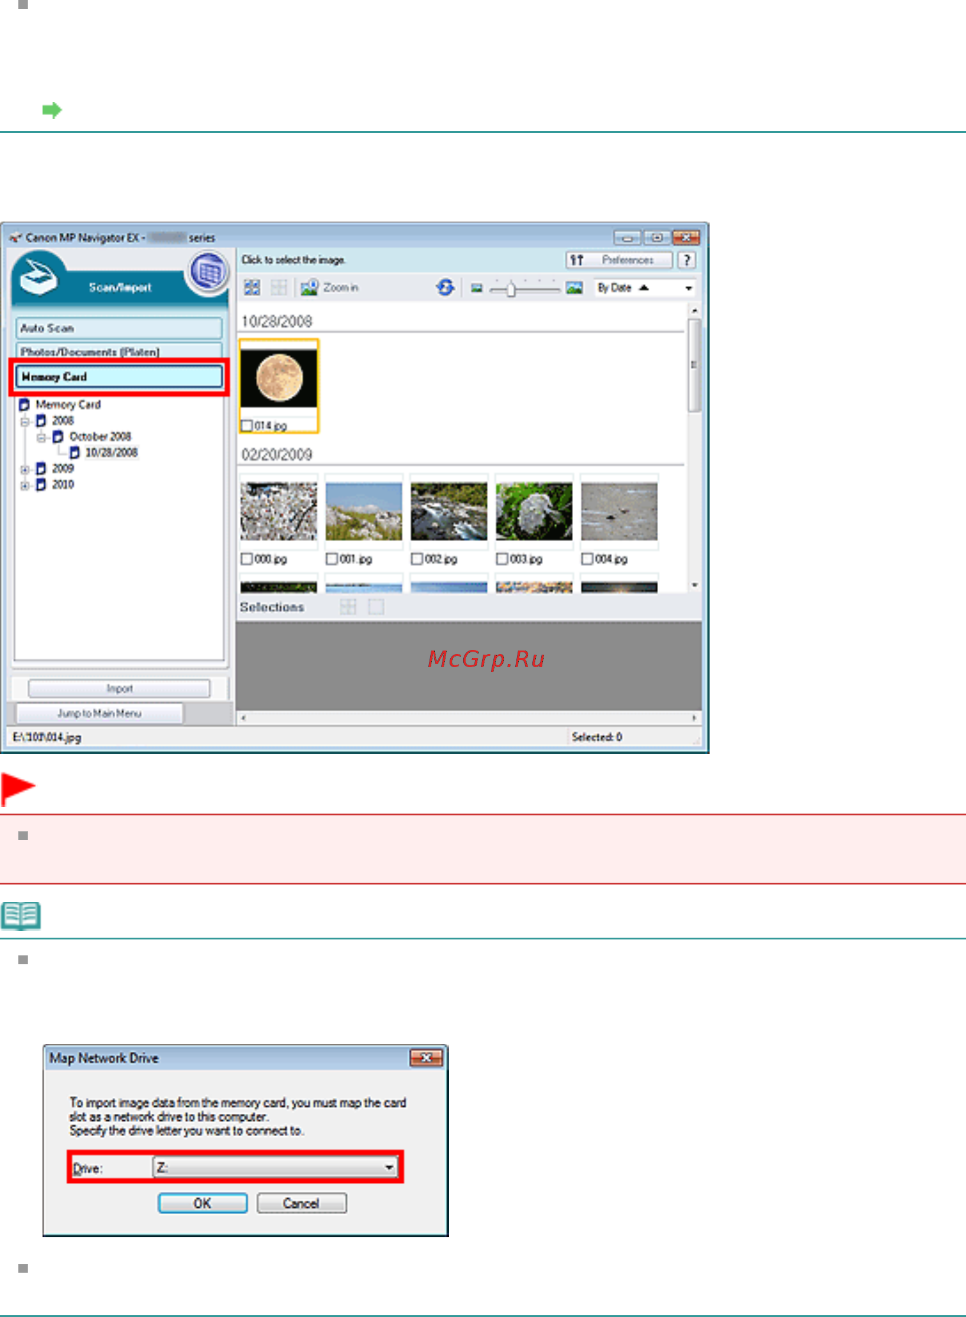966x1317 pixels.
Task: Click the selections pane scroll right arrow
Action: (x=694, y=718)
